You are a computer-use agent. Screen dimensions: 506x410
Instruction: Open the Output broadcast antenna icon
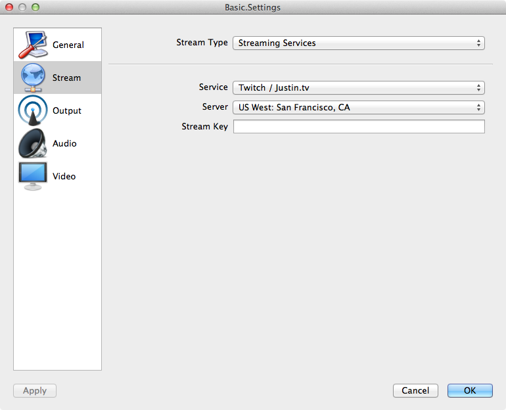(33, 110)
